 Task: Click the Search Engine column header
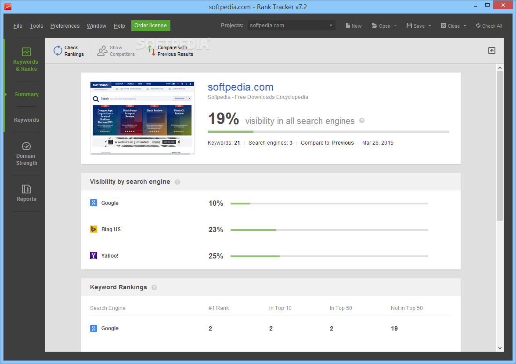[108, 308]
